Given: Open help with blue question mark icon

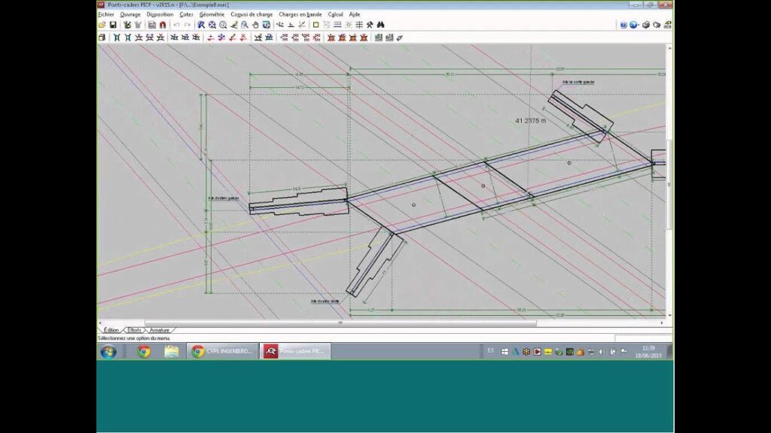Looking at the screenshot, I should pos(623,25).
